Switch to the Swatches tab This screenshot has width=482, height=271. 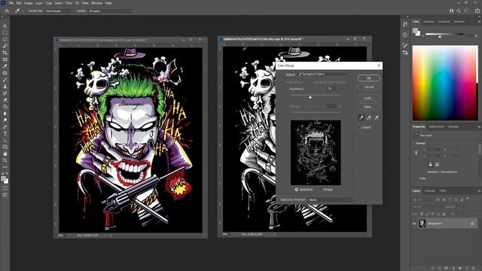point(429,22)
